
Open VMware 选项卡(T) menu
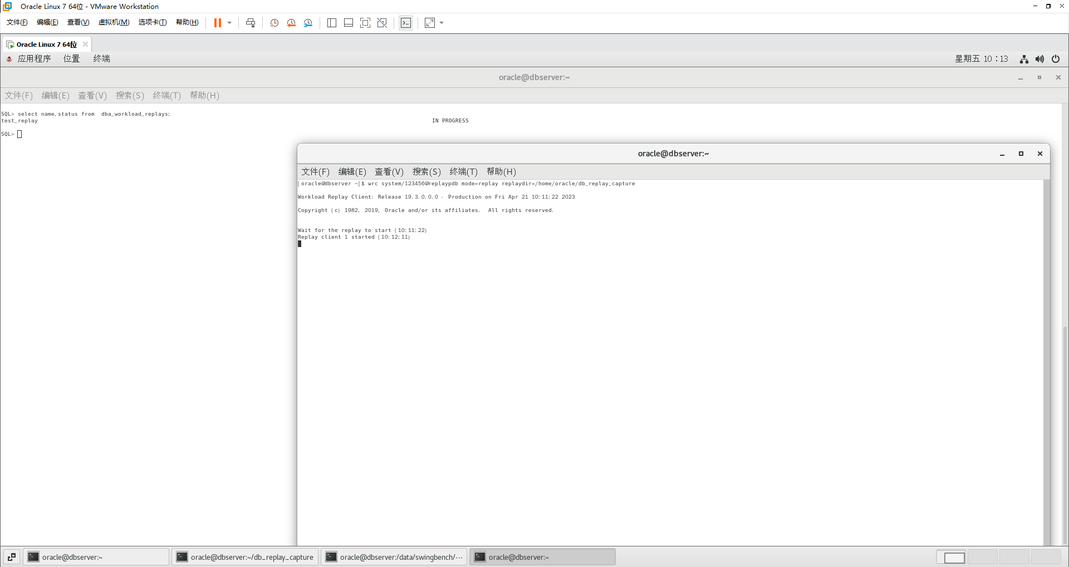[x=153, y=22]
